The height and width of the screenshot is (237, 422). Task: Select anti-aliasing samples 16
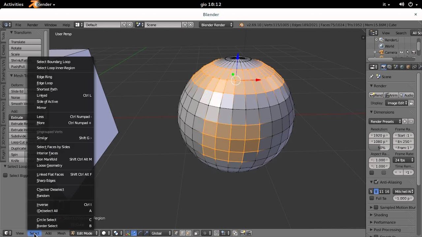click(x=387, y=191)
